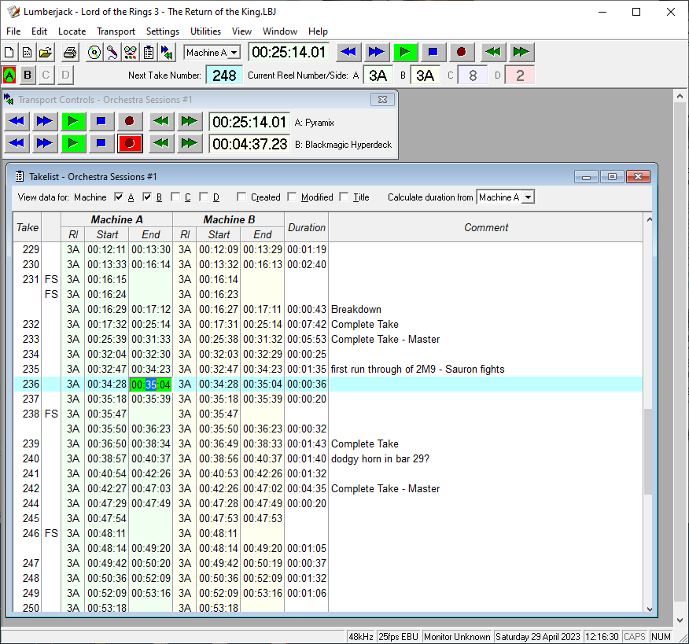Enable Machine D view data checkbox
689x644 pixels.
point(204,197)
